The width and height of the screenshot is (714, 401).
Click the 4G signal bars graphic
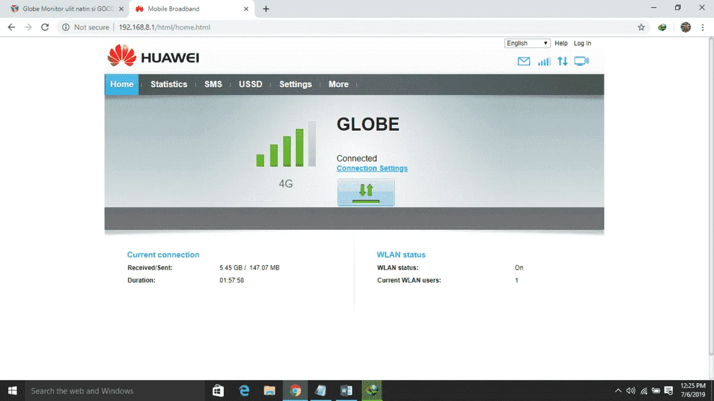[286, 144]
